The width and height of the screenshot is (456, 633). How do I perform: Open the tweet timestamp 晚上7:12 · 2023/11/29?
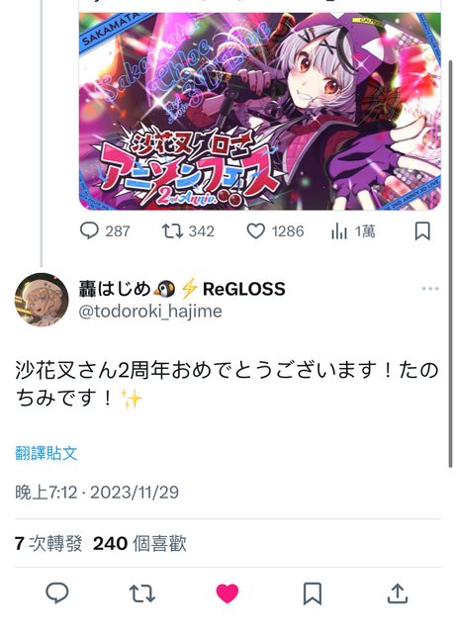click(97, 493)
